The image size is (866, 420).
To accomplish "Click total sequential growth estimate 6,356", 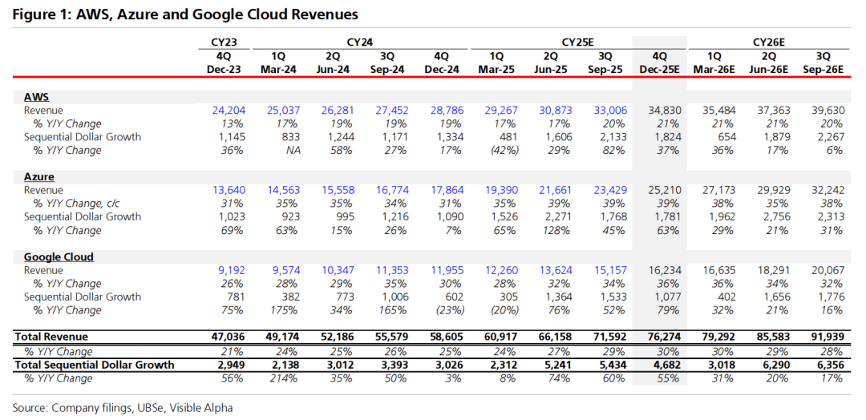I will click(832, 365).
